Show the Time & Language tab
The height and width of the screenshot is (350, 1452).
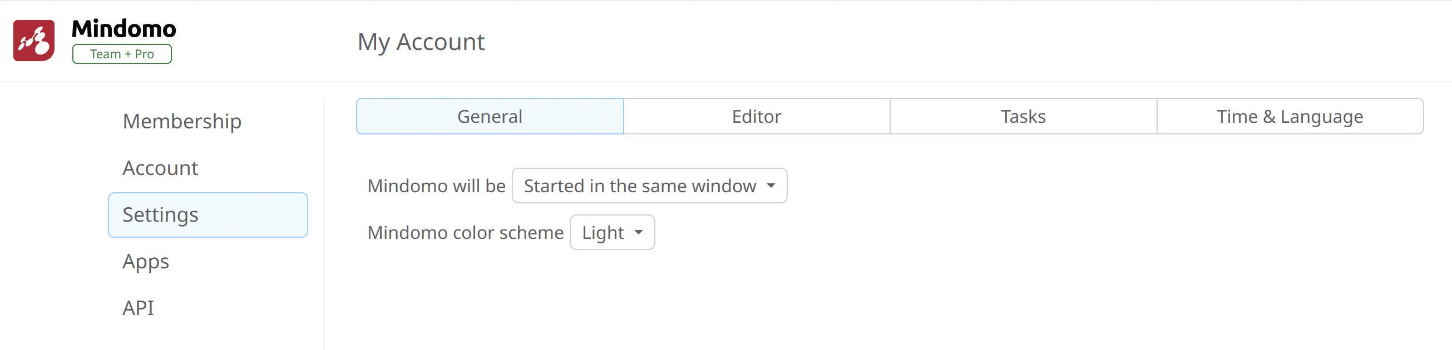(x=1290, y=117)
